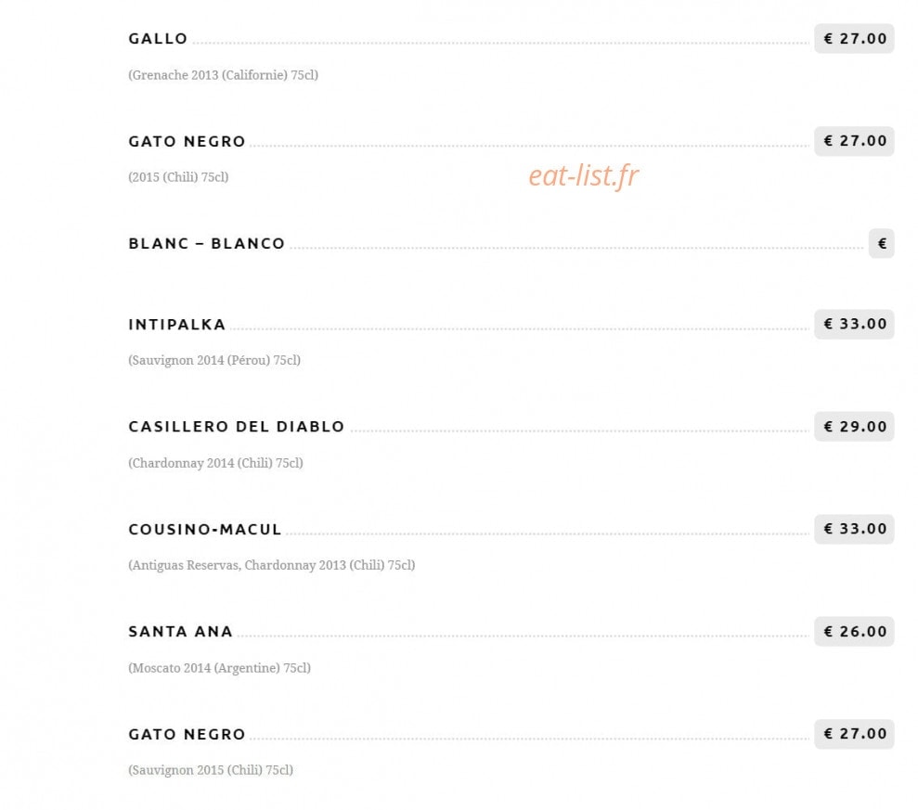Click the € 29.00 price badge
Screen dimensions: 918x810
tap(854, 427)
